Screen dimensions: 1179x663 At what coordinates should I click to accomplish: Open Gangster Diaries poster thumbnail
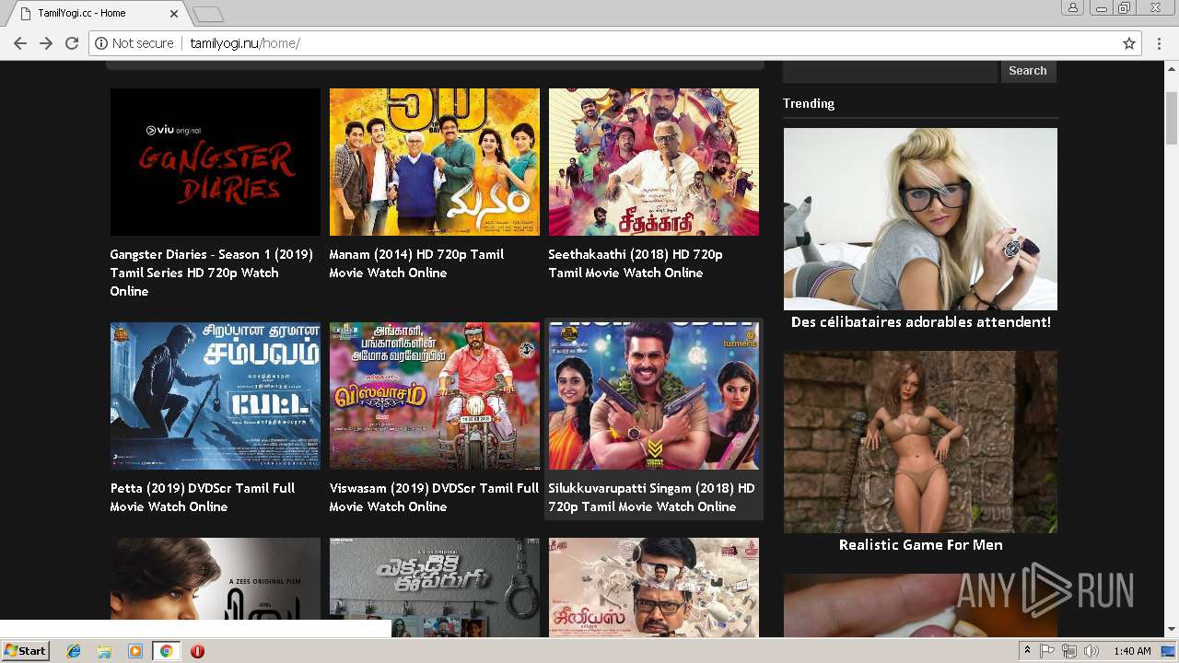(x=216, y=162)
